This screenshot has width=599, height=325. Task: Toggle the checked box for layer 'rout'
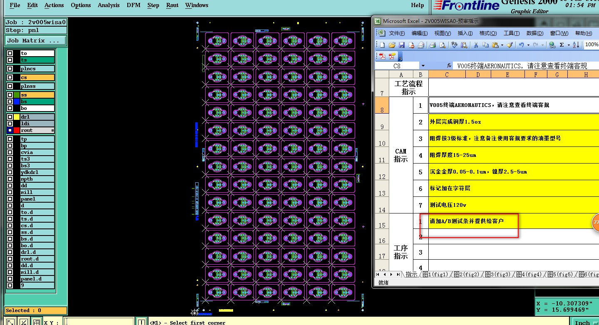(10, 130)
